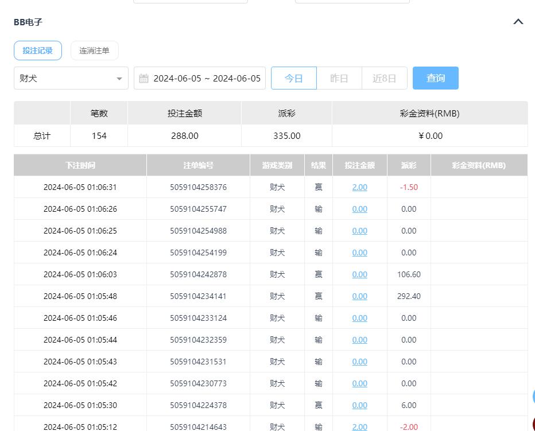Switch to 连消注单 tab

[x=94, y=51]
